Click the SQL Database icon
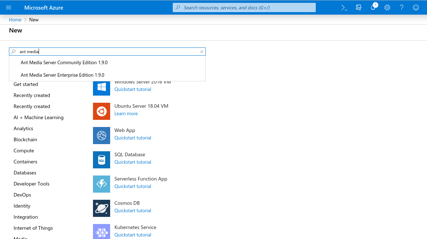This screenshot has width=427, height=239. [x=102, y=160]
